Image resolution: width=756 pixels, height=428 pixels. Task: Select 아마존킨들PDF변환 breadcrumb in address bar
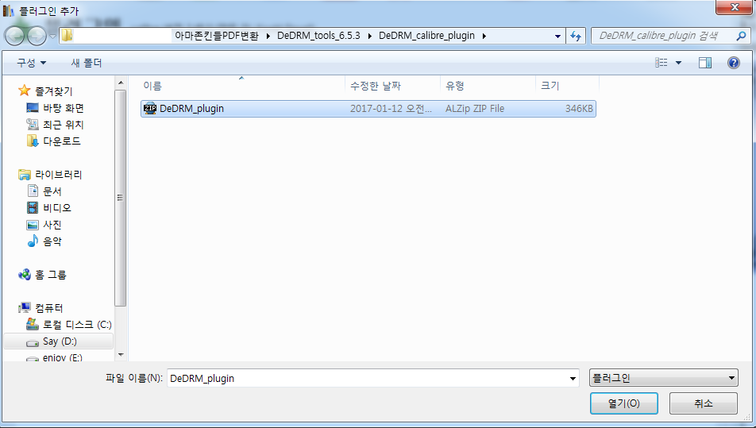217,36
